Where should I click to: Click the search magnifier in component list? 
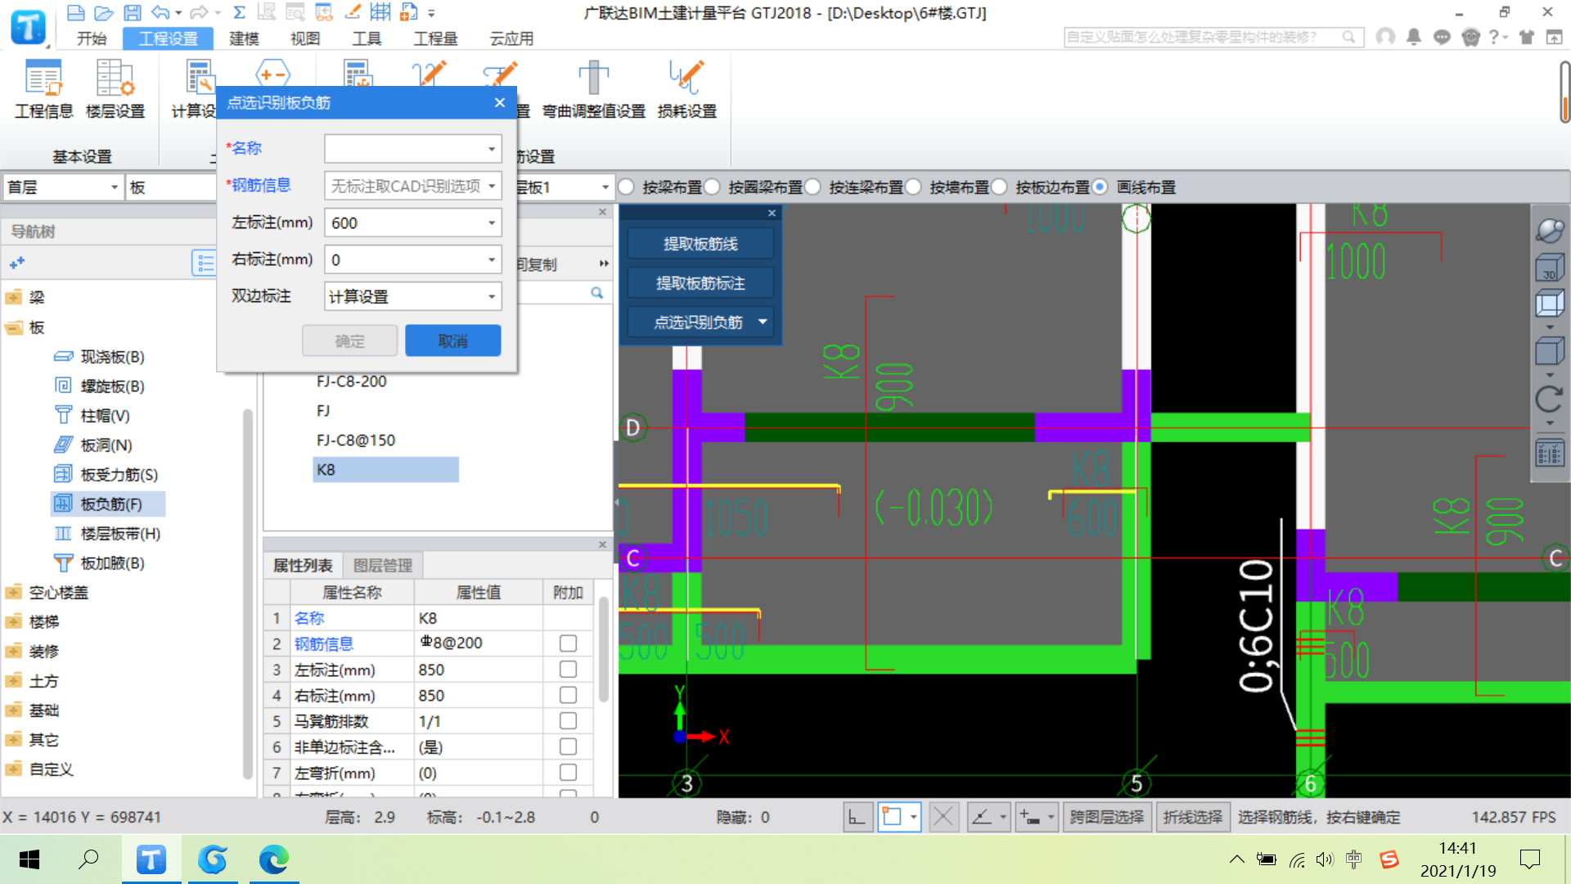pos(597,293)
